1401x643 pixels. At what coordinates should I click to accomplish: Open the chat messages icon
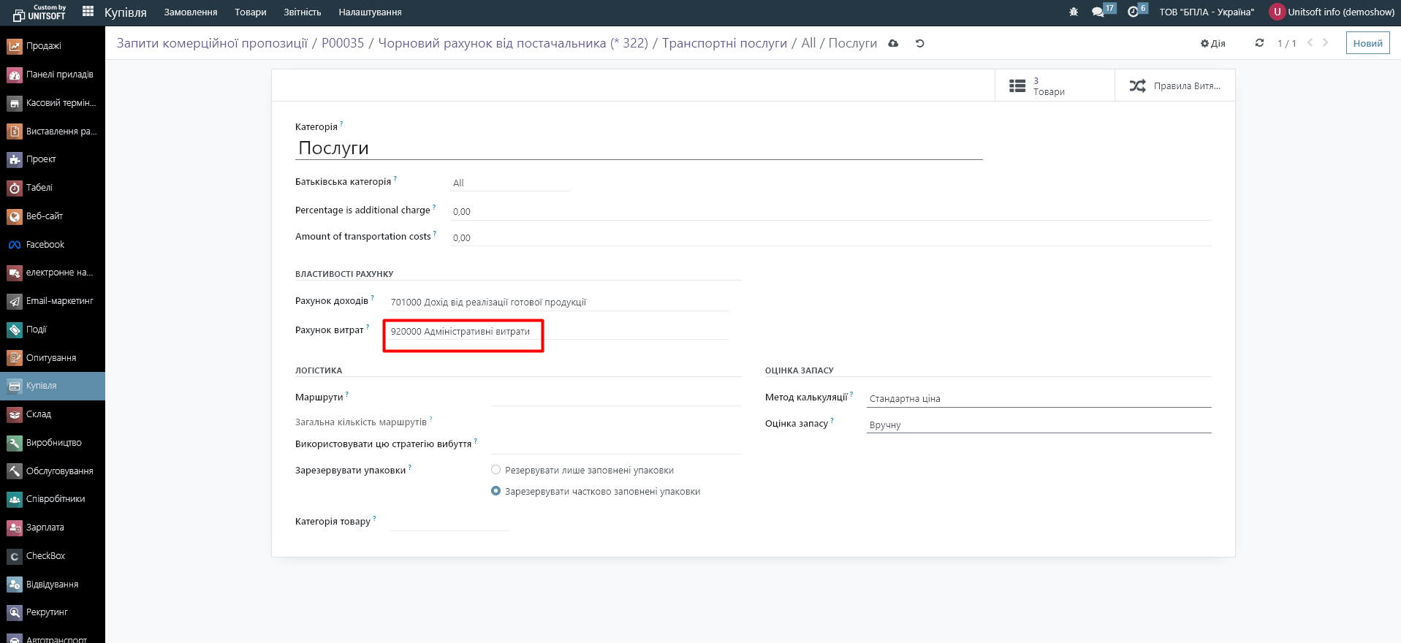click(1098, 12)
